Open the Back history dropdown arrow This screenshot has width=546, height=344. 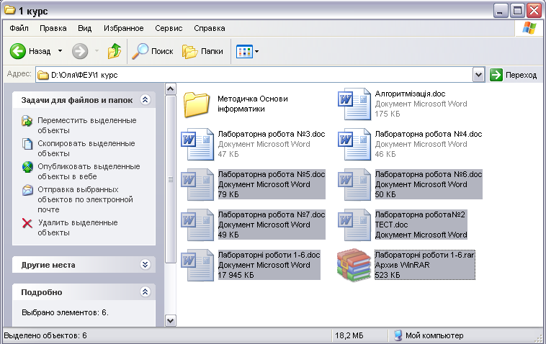pyautogui.click(x=60, y=51)
